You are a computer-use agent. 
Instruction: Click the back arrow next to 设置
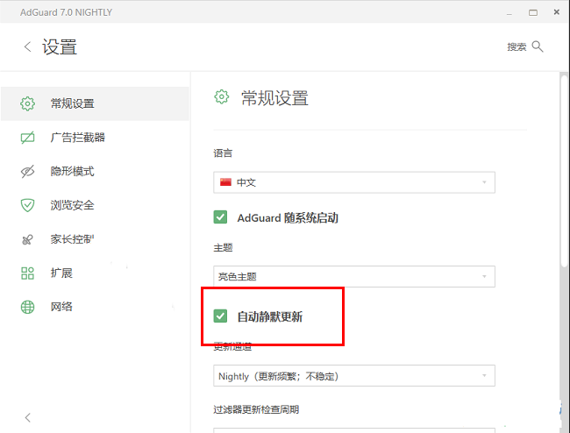coord(28,46)
